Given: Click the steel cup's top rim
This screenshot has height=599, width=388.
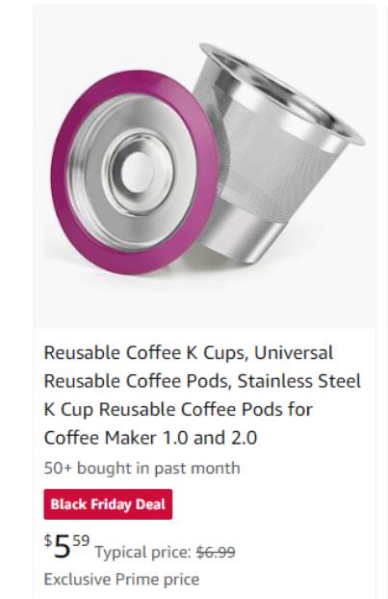Looking at the screenshot, I should (x=282, y=92).
